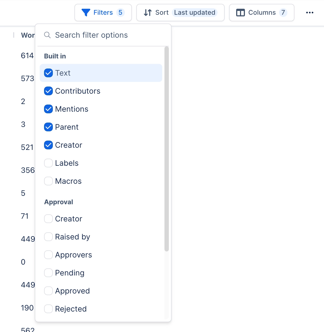The width and height of the screenshot is (324, 332).
Task: Click the sort arrows icon
Action: 148,13
